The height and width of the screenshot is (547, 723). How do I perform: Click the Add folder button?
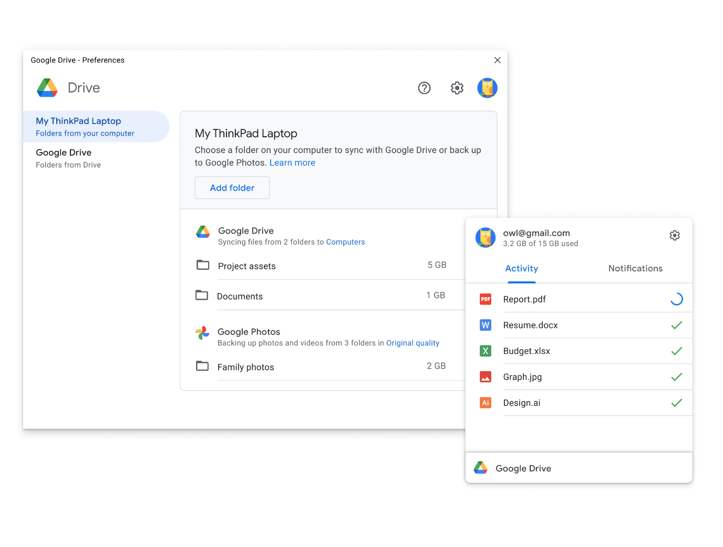(x=232, y=188)
